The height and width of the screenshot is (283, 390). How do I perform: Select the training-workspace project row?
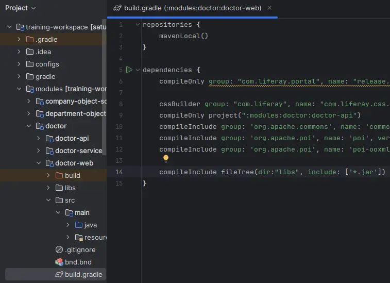coord(53,27)
